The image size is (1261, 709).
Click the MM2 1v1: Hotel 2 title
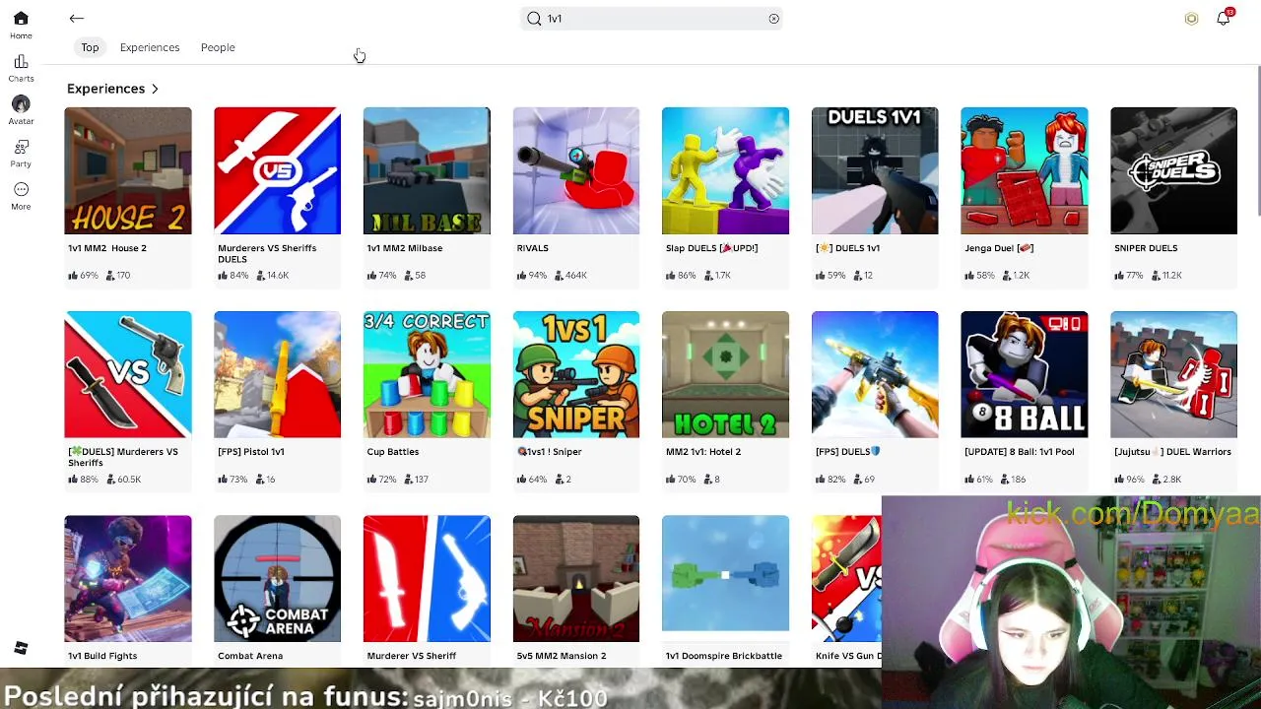click(x=703, y=452)
